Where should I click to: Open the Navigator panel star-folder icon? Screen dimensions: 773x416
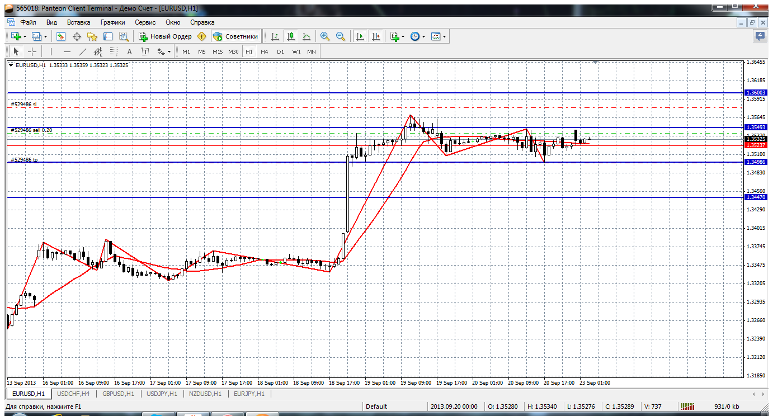click(x=92, y=36)
